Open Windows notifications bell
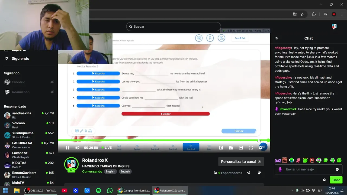 pyautogui.click(x=342, y=190)
